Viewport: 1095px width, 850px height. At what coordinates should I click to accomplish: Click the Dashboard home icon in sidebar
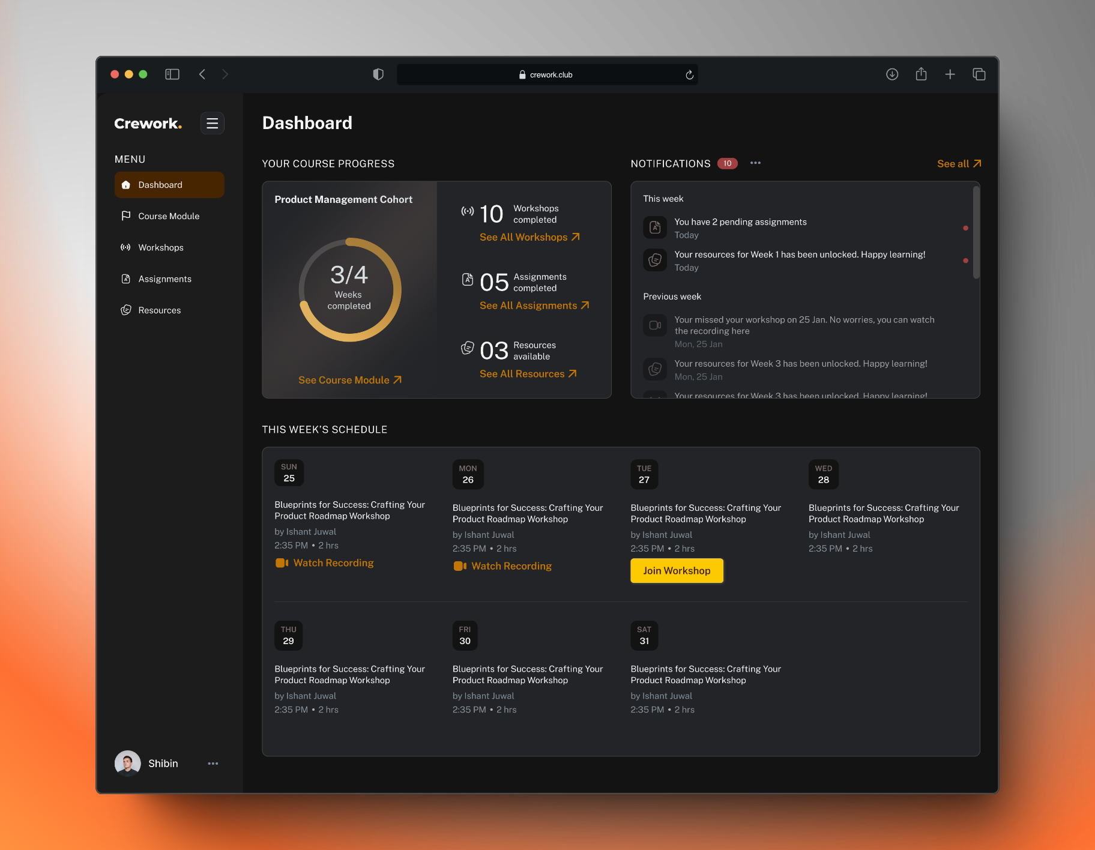(126, 185)
